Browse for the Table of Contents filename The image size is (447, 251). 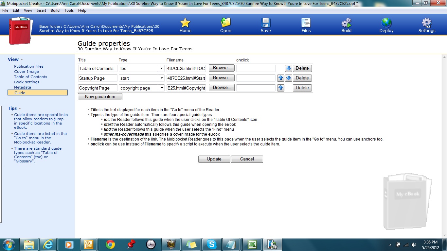click(222, 68)
